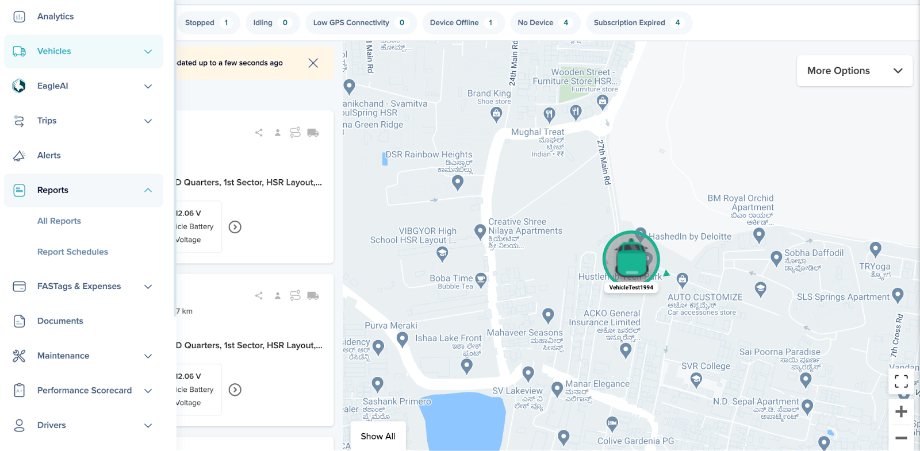This screenshot has height=451, width=920.
Task: Click the truck icon on first vehicle card
Action: tap(313, 133)
